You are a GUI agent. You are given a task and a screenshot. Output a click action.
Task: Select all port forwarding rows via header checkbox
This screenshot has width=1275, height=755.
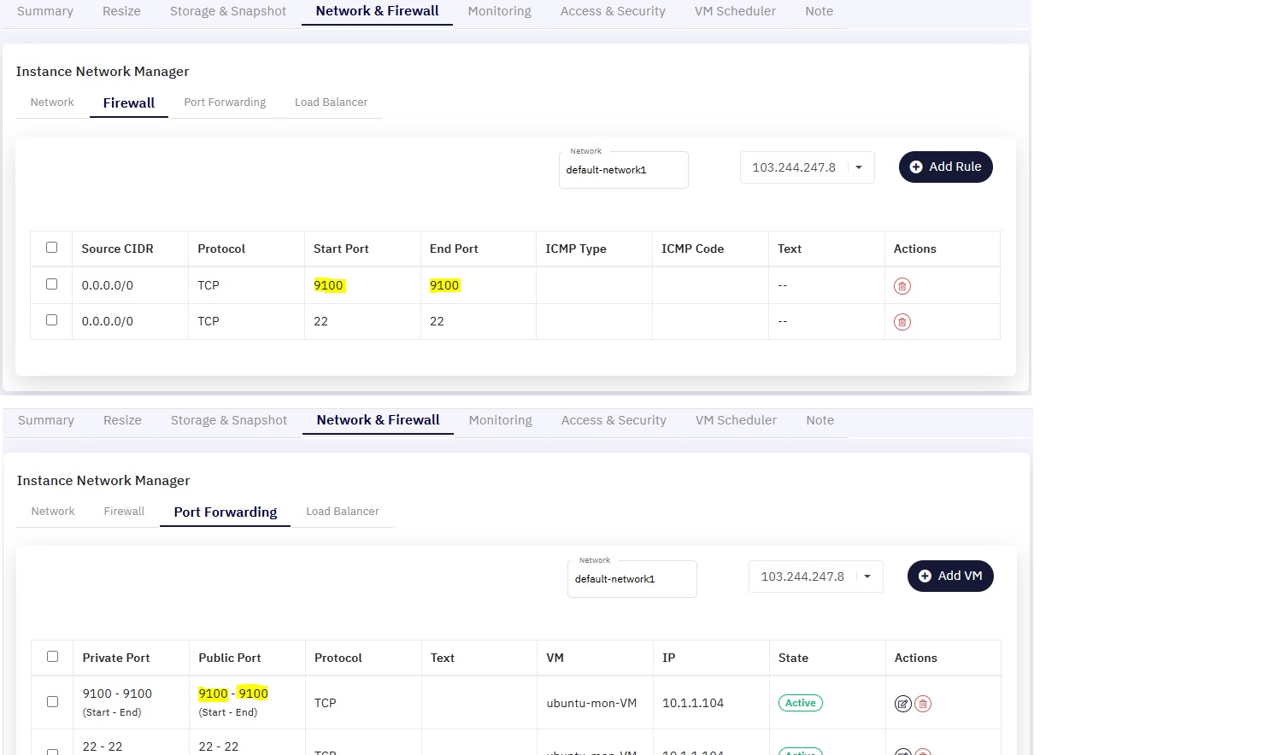pos(52,657)
